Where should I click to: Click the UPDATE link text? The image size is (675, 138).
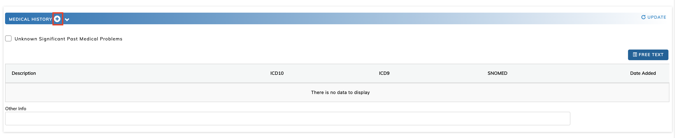pos(657,17)
